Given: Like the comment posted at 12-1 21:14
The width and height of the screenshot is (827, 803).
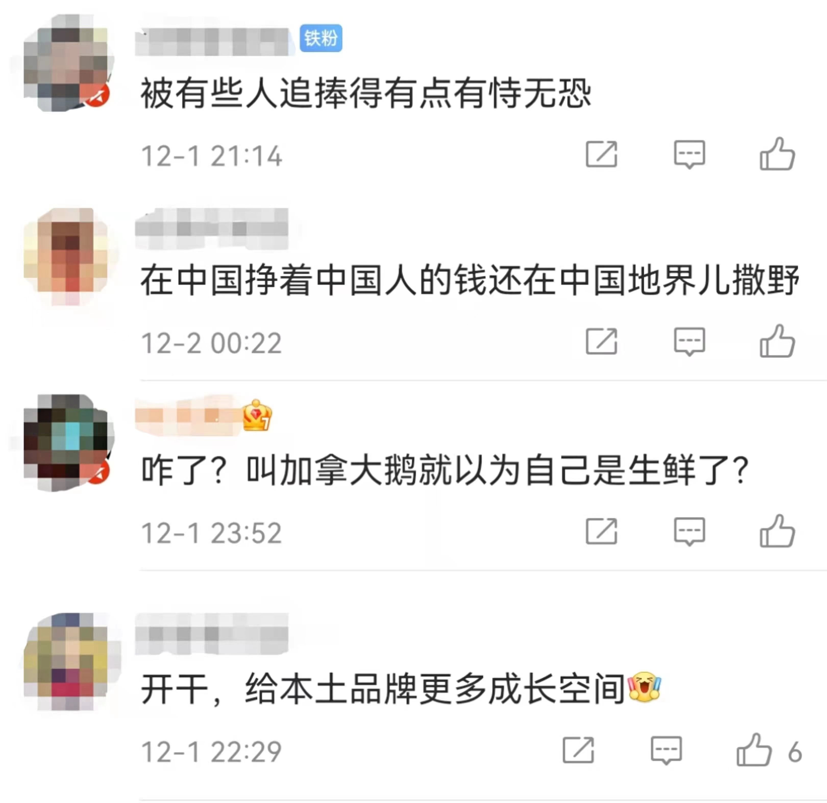Looking at the screenshot, I should tap(777, 154).
